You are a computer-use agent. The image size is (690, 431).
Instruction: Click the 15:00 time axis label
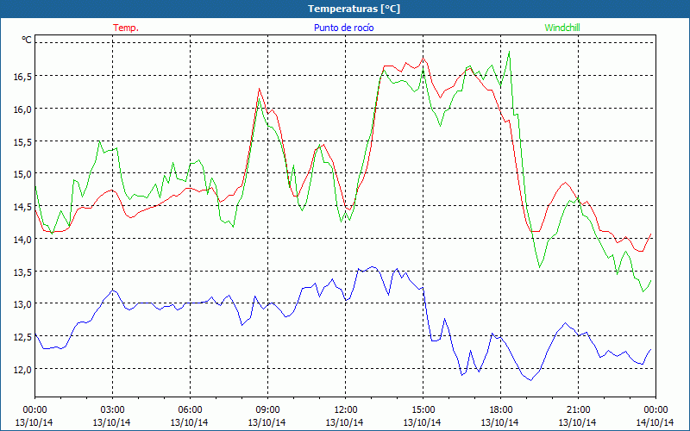[x=423, y=410]
